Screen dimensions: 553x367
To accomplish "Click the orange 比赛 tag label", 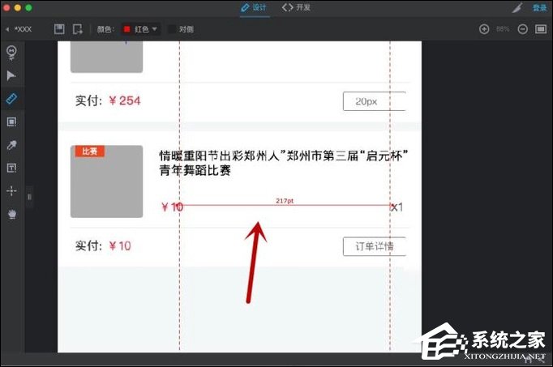I will pos(89,151).
